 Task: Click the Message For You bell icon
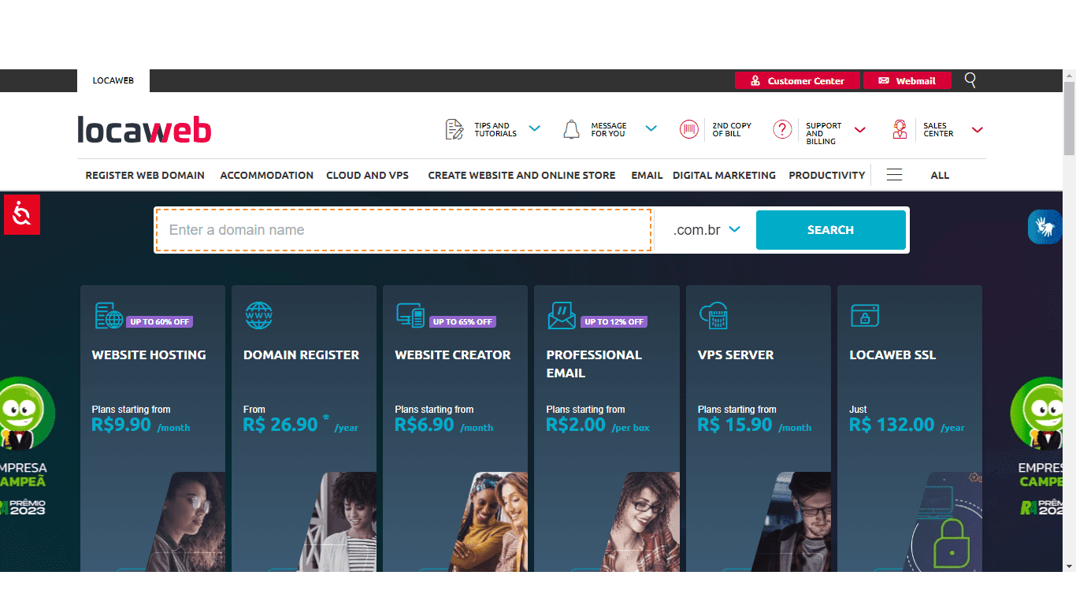point(572,130)
